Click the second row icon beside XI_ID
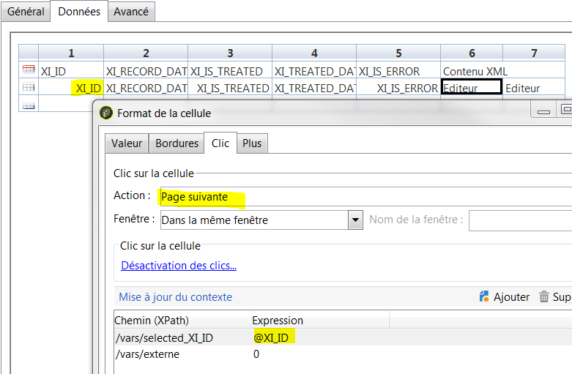Screen dimensions: 572x374 point(29,88)
